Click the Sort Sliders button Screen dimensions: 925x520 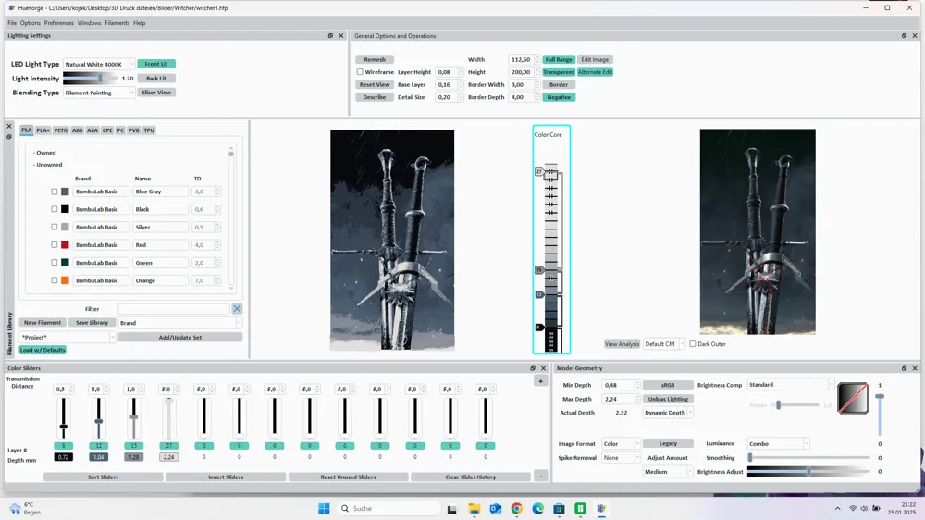click(x=104, y=477)
